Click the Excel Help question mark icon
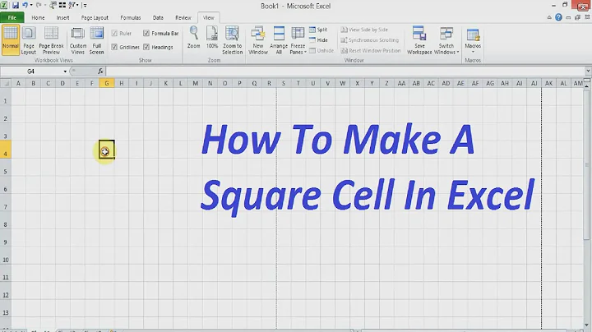Viewport: 592px width, 332px height. coord(558,17)
